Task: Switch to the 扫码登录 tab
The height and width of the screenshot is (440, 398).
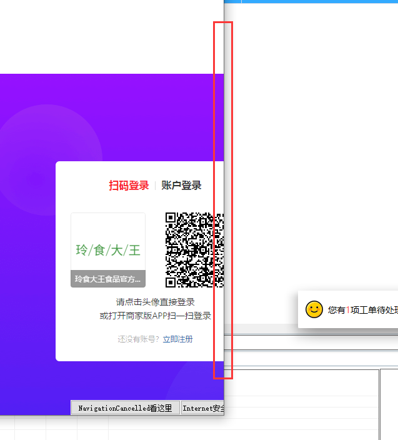Action: 129,186
